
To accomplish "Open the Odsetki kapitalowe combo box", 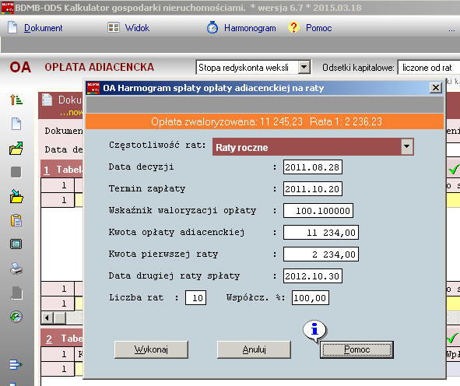I will [x=429, y=68].
